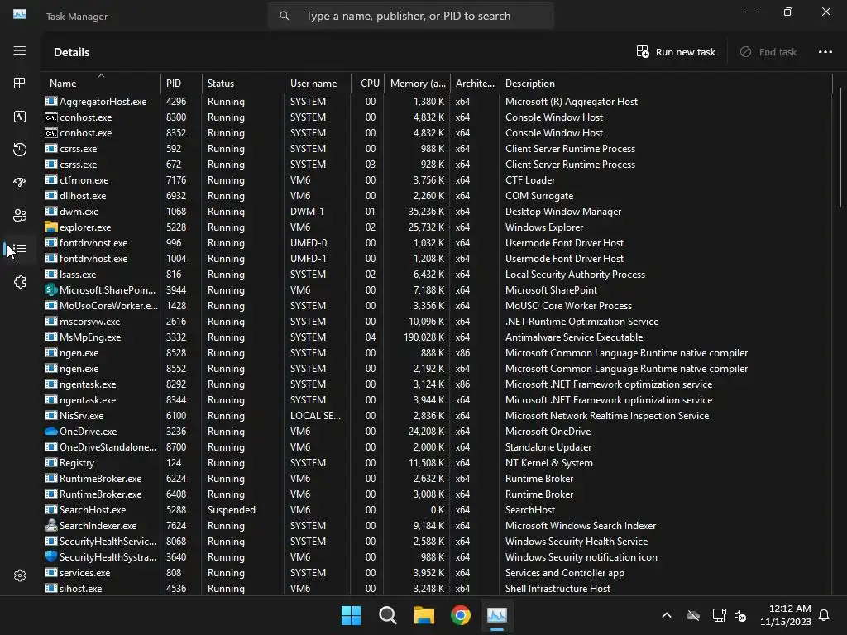Click the MoUSO Core Worker Process description
This screenshot has height=635, width=847.
pyautogui.click(x=568, y=306)
